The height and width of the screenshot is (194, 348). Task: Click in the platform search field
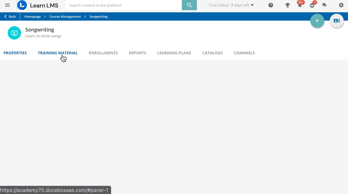coord(124,5)
